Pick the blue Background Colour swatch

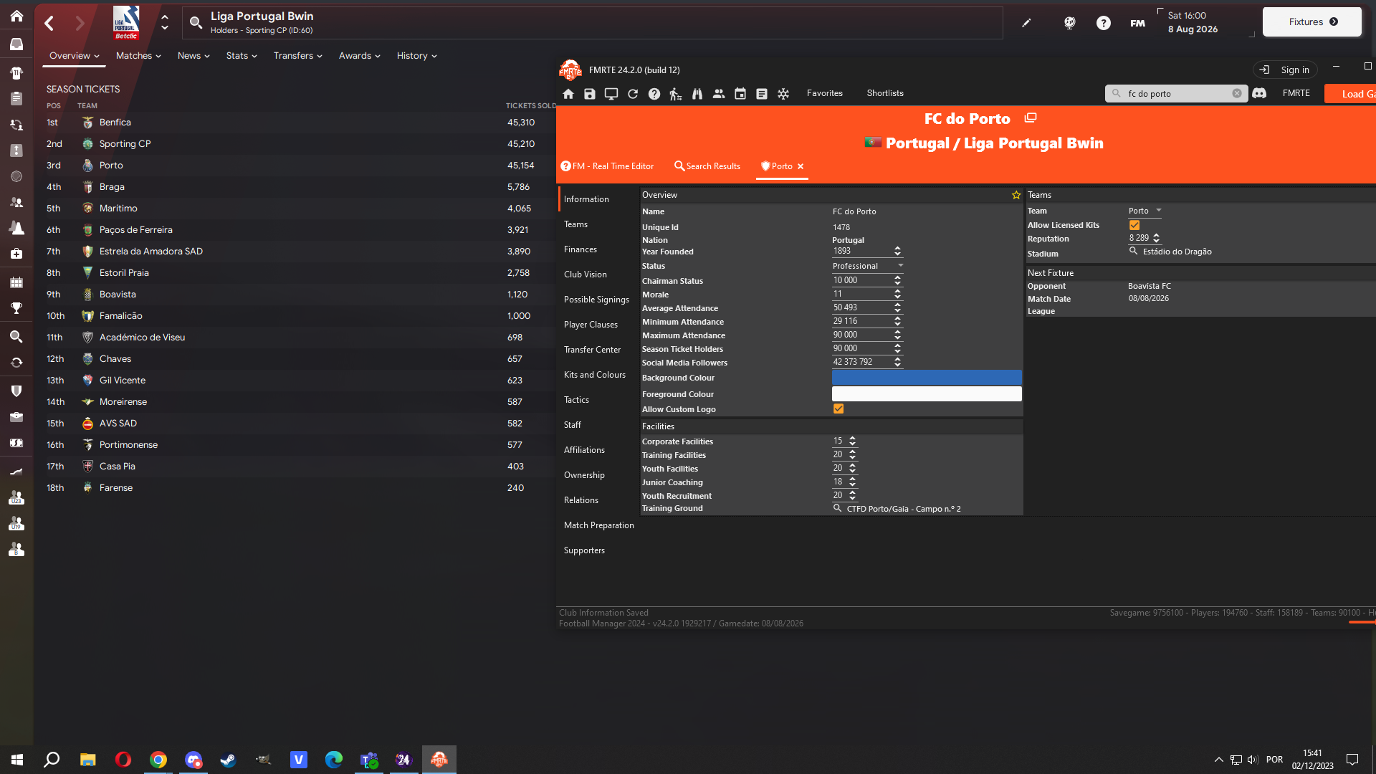pyautogui.click(x=927, y=378)
